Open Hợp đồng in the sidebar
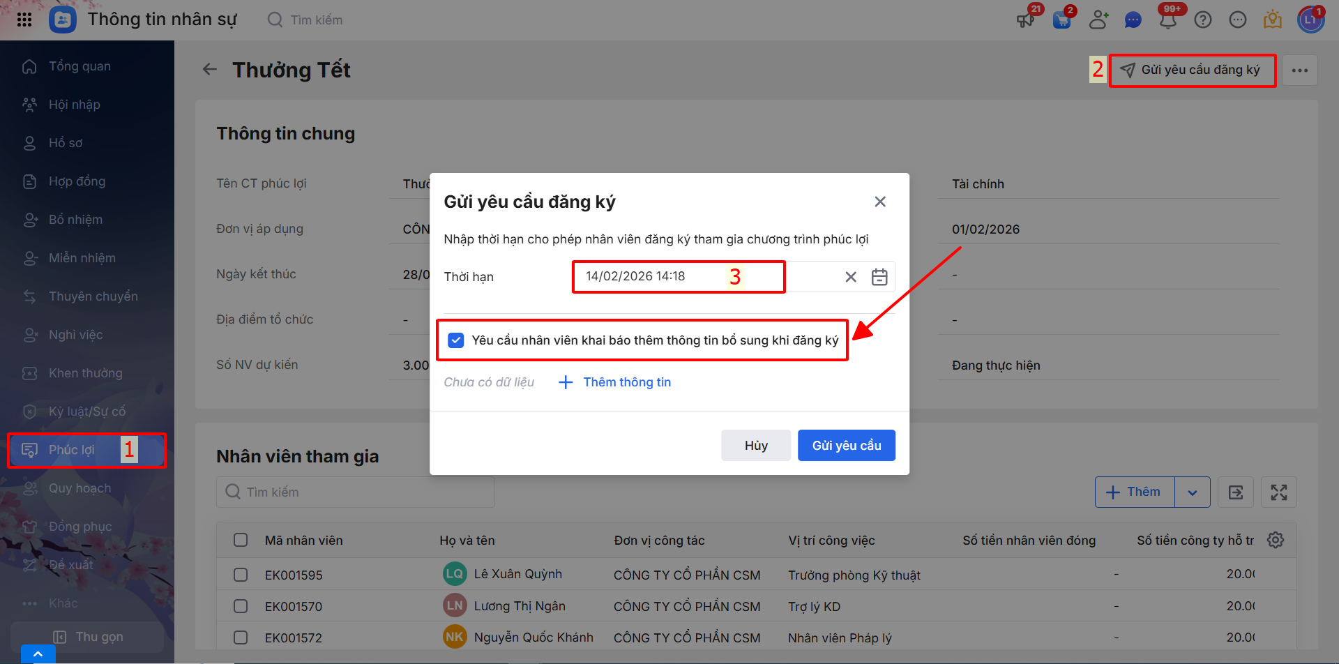The height and width of the screenshot is (664, 1339). [77, 181]
